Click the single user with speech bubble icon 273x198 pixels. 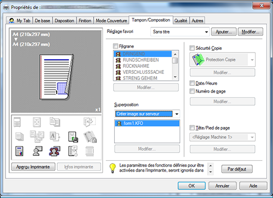coord(38,151)
